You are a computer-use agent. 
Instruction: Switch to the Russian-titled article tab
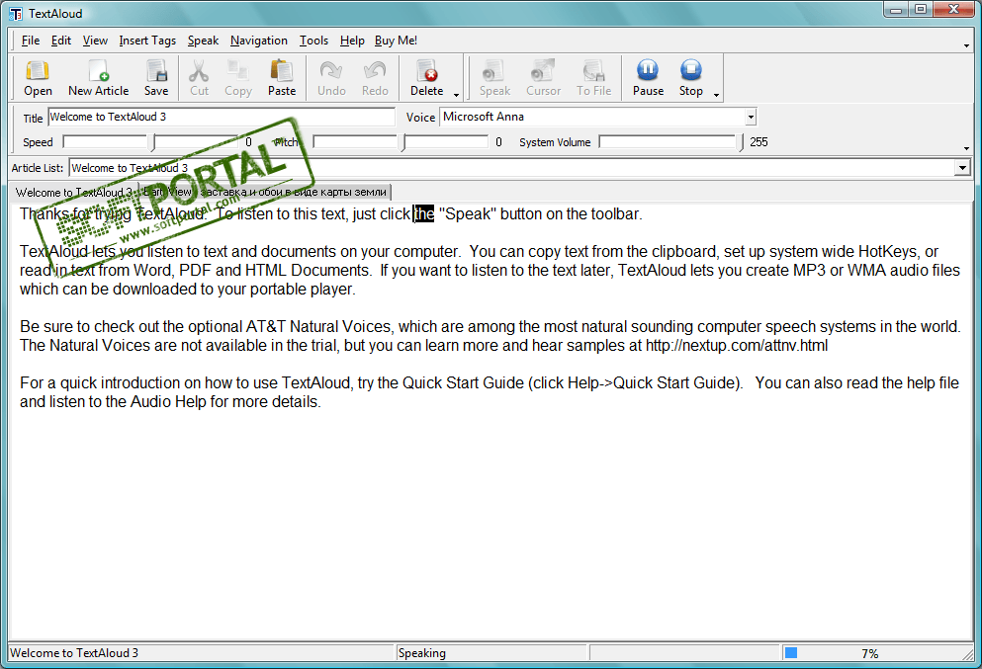[293, 192]
